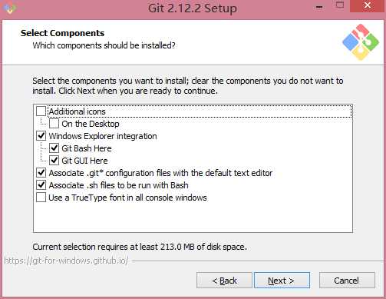
Task: Uncheck Windows Explorer integration
Action: (41, 136)
